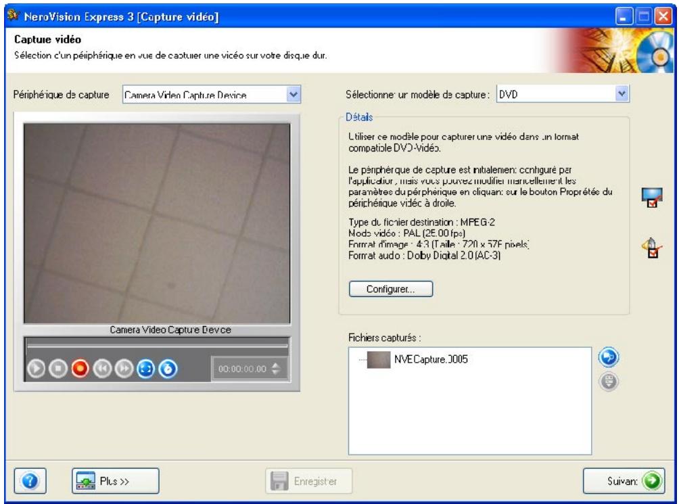Click the timecode 00:00:00.00 field

click(x=242, y=369)
